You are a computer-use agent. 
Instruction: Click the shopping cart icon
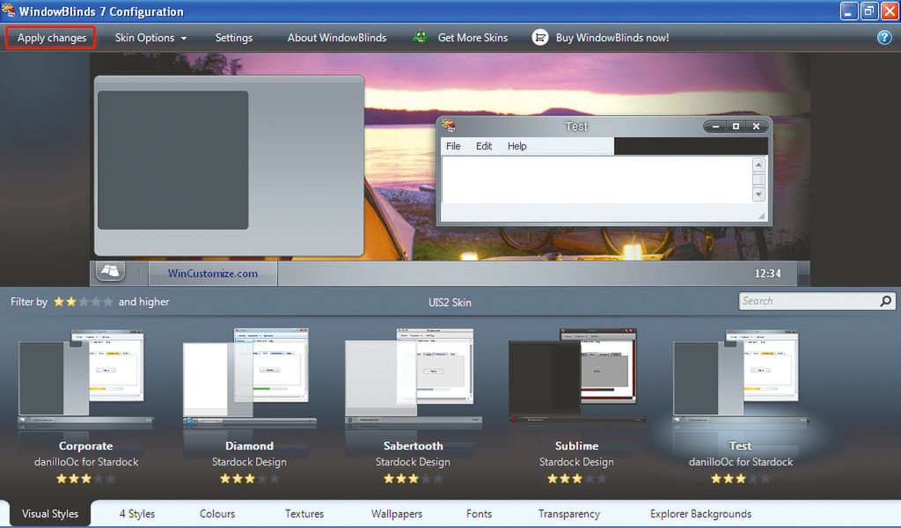click(539, 37)
